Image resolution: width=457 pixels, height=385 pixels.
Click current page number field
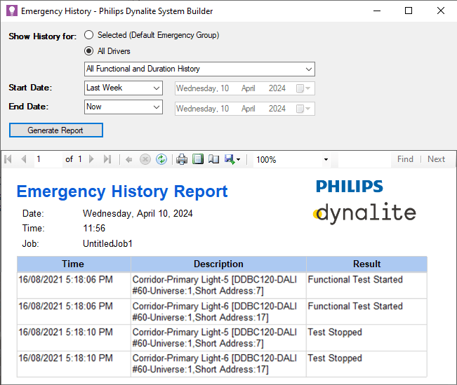[x=48, y=159]
